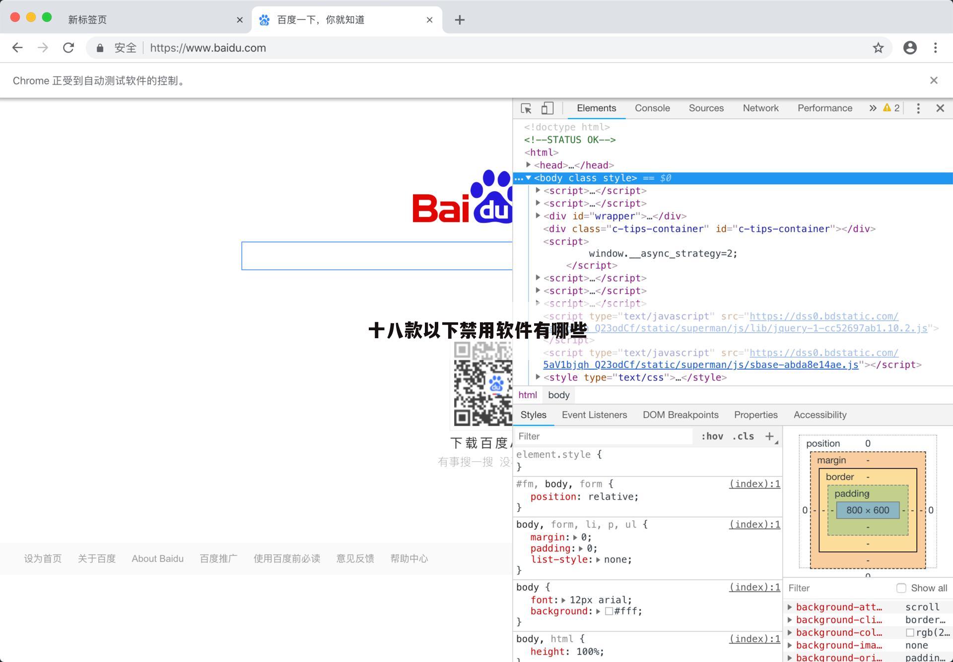Expand the head element node
Image resolution: width=953 pixels, height=662 pixels.
528,165
